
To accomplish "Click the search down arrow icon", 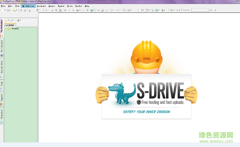I will pos(211,10).
